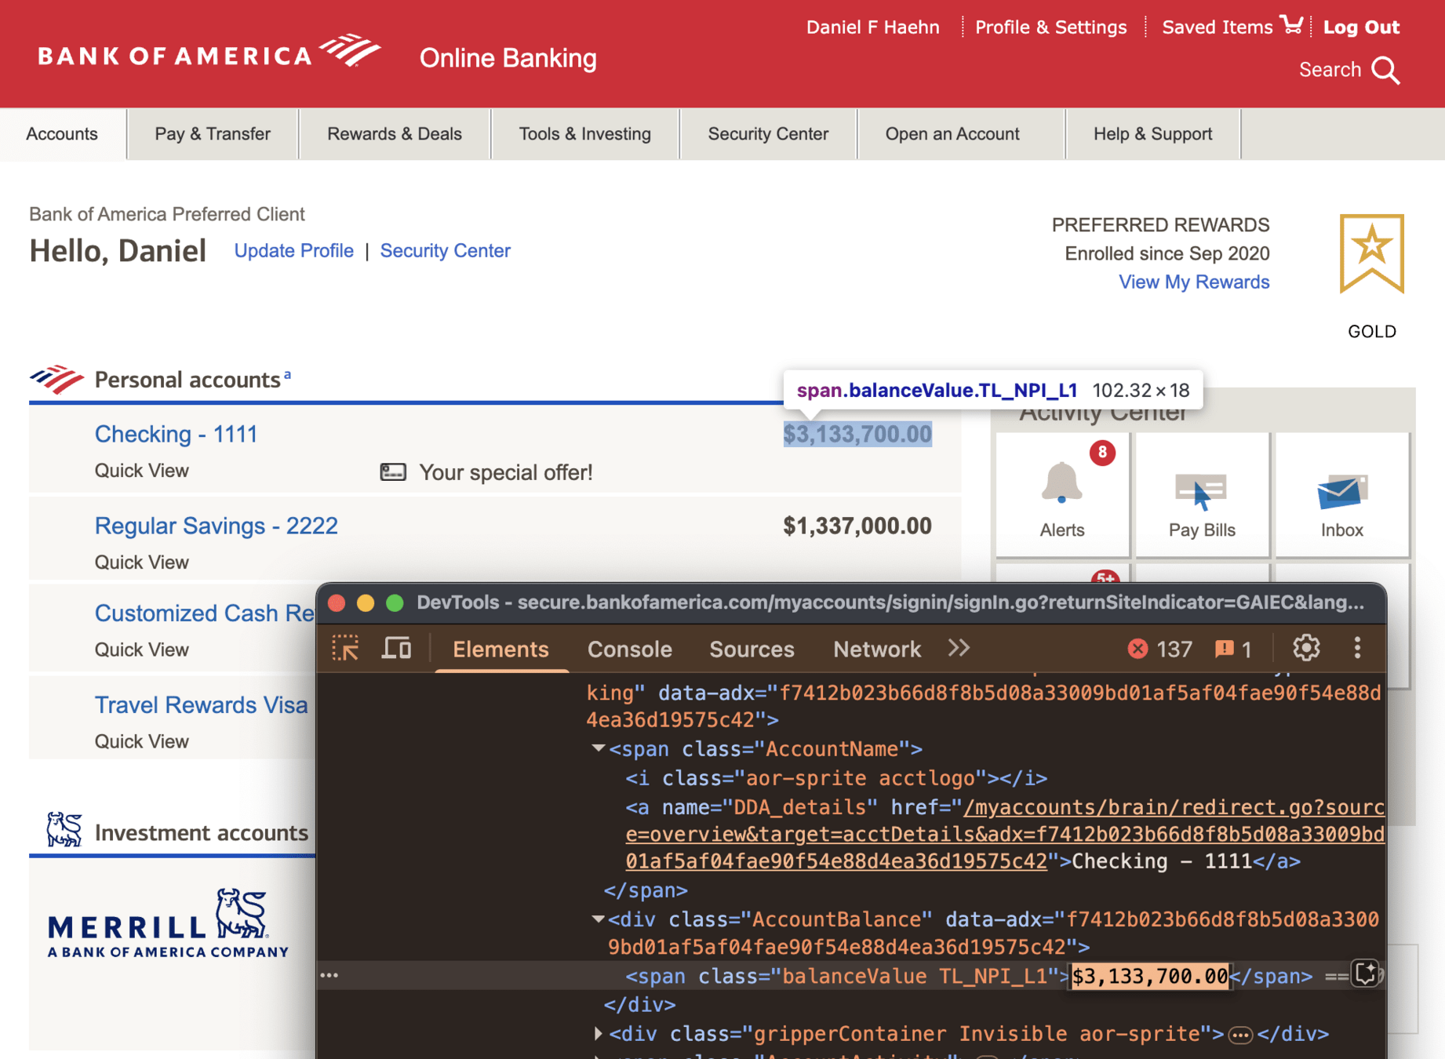Switch to DevTools Console tab
Screen dimensions: 1445x1059
(630, 650)
